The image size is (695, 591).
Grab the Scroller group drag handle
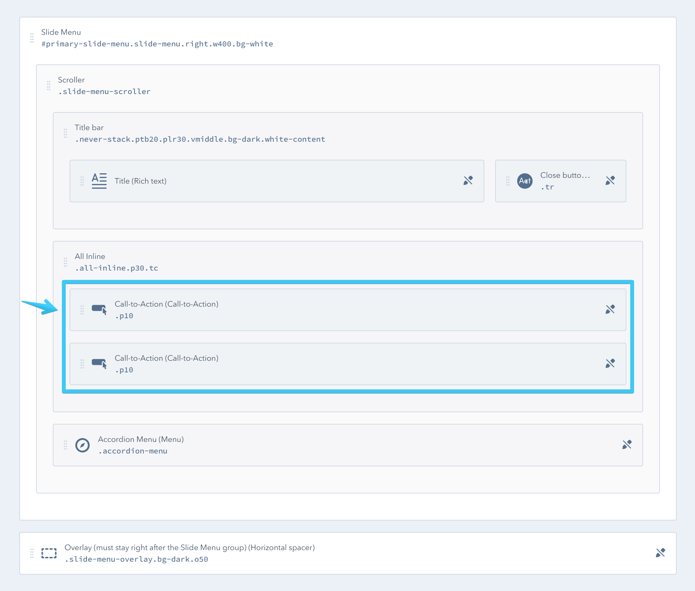click(48, 86)
